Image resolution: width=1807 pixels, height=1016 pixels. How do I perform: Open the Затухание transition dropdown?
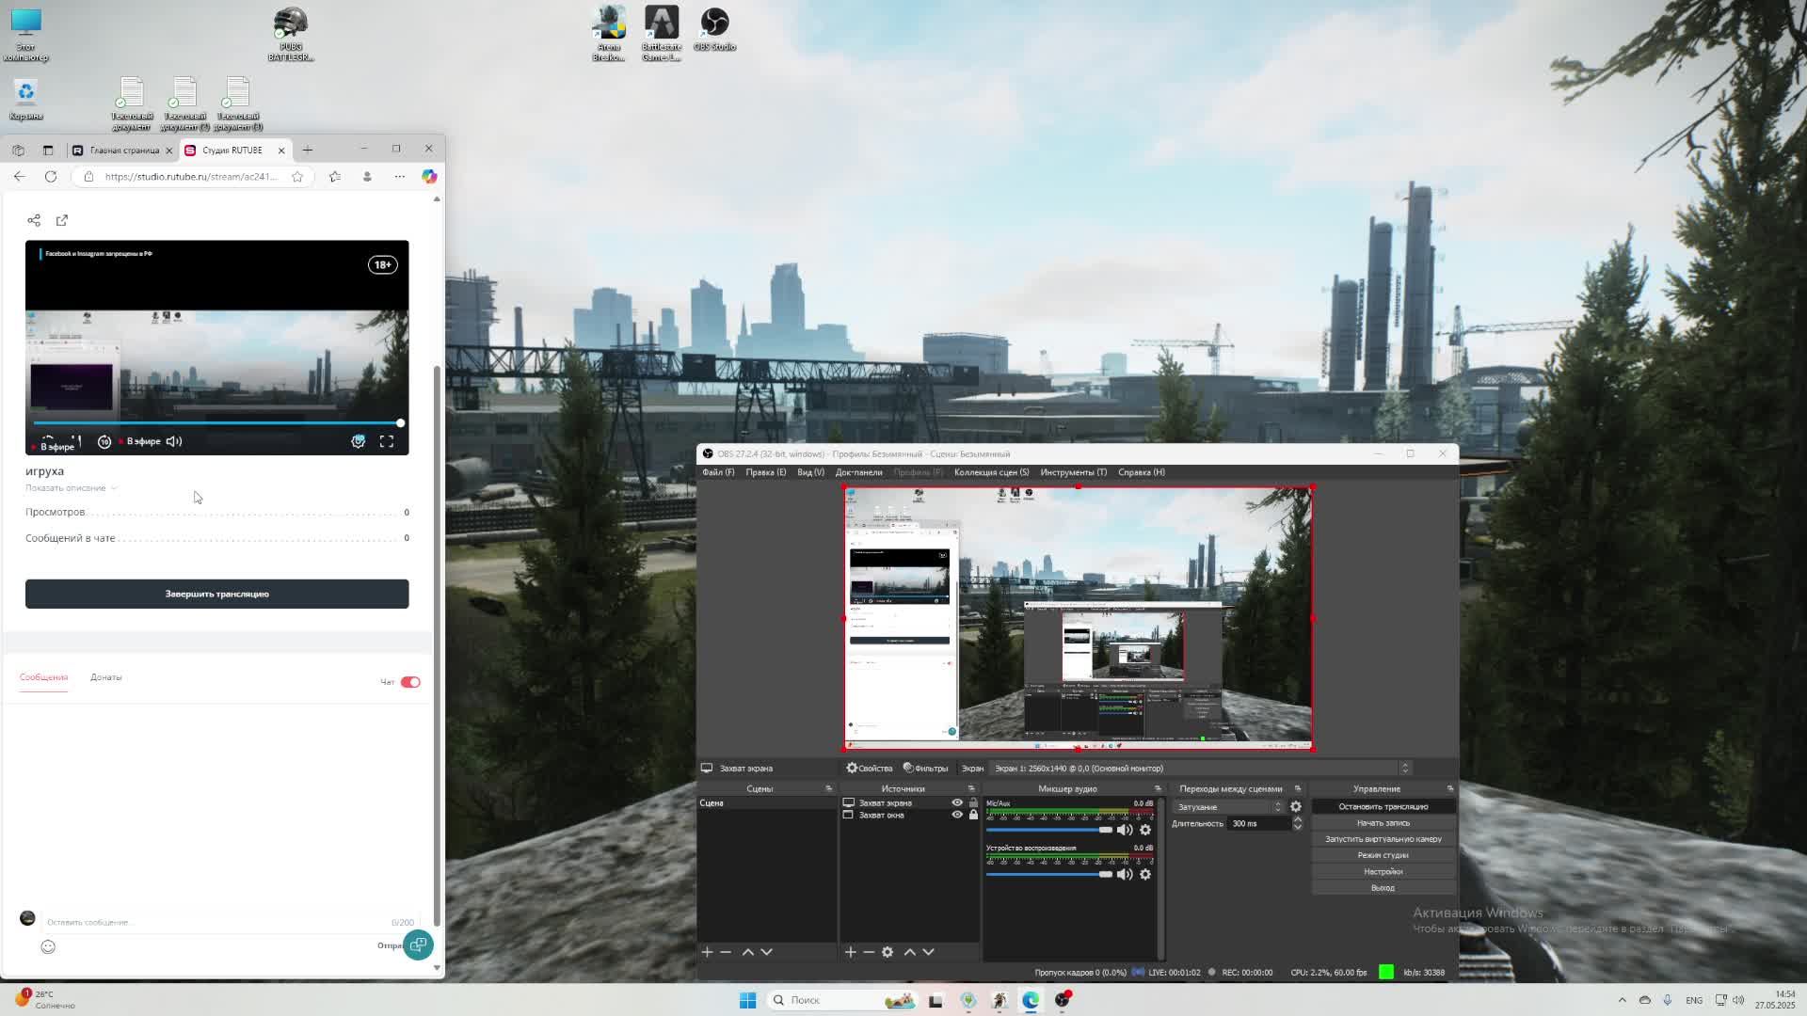point(1228,807)
